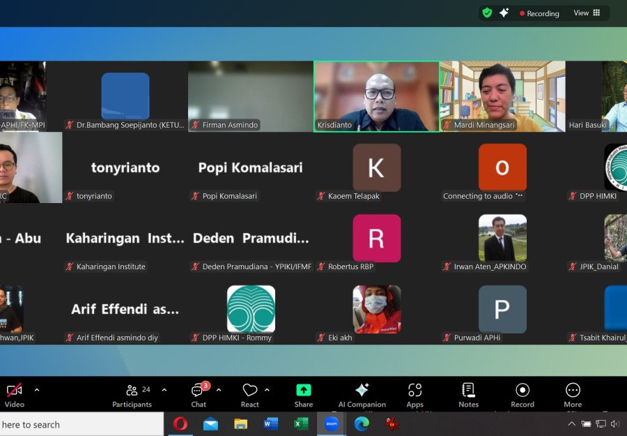Click Irwan Aten_APKINDO's profile photo
The height and width of the screenshot is (436, 627).
pos(502,238)
